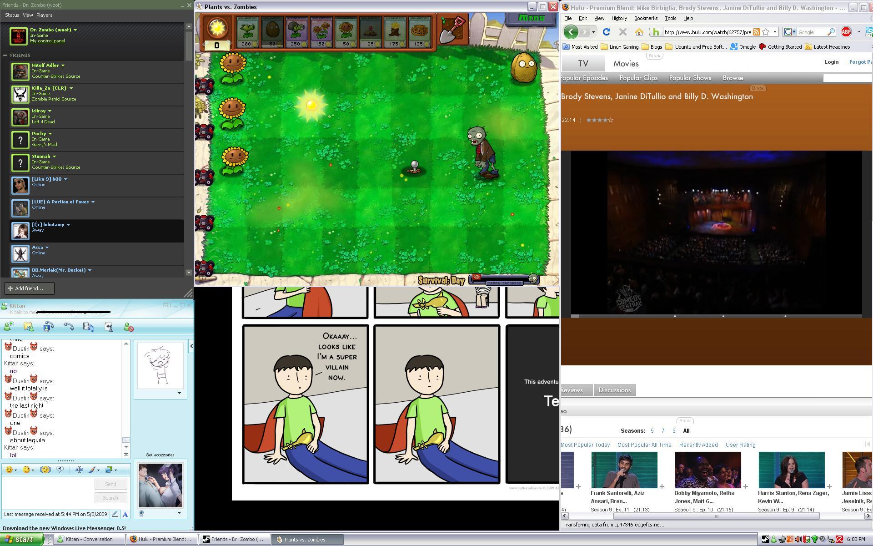Click the Firefox back arrow button
Viewport: 873px width, 546px height.
pyautogui.click(x=571, y=32)
